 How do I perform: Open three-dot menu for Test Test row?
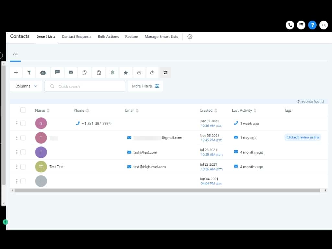pyautogui.click(x=17, y=167)
